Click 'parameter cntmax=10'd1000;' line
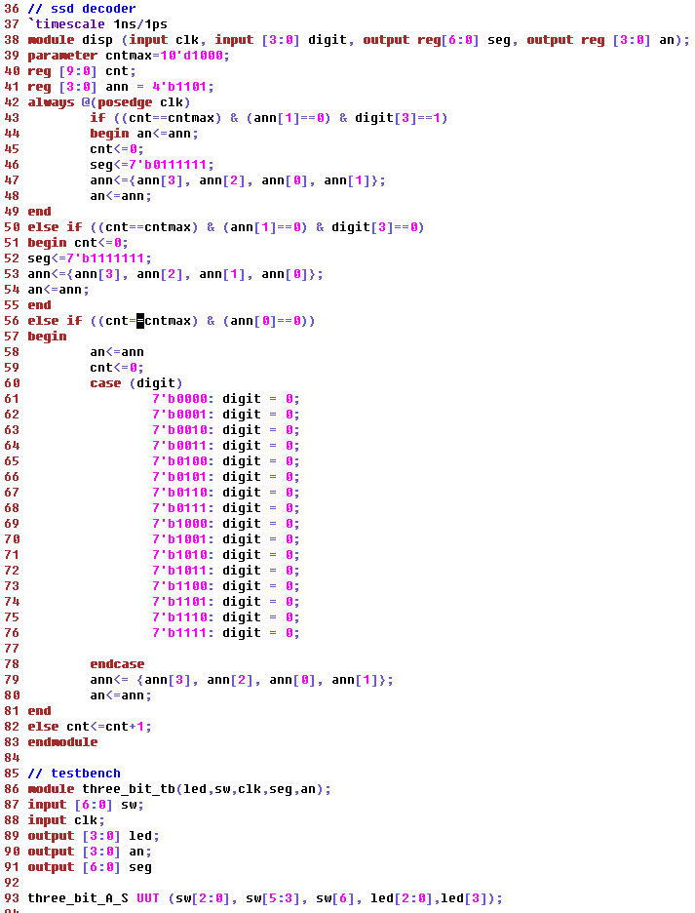Image resolution: width=695 pixels, height=913 pixels. (128, 56)
